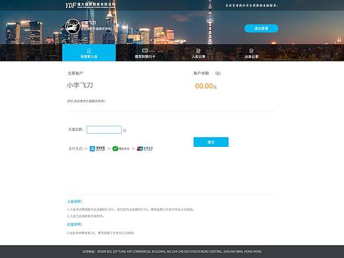
Task: Click the blue submit button
Action: (x=211, y=142)
